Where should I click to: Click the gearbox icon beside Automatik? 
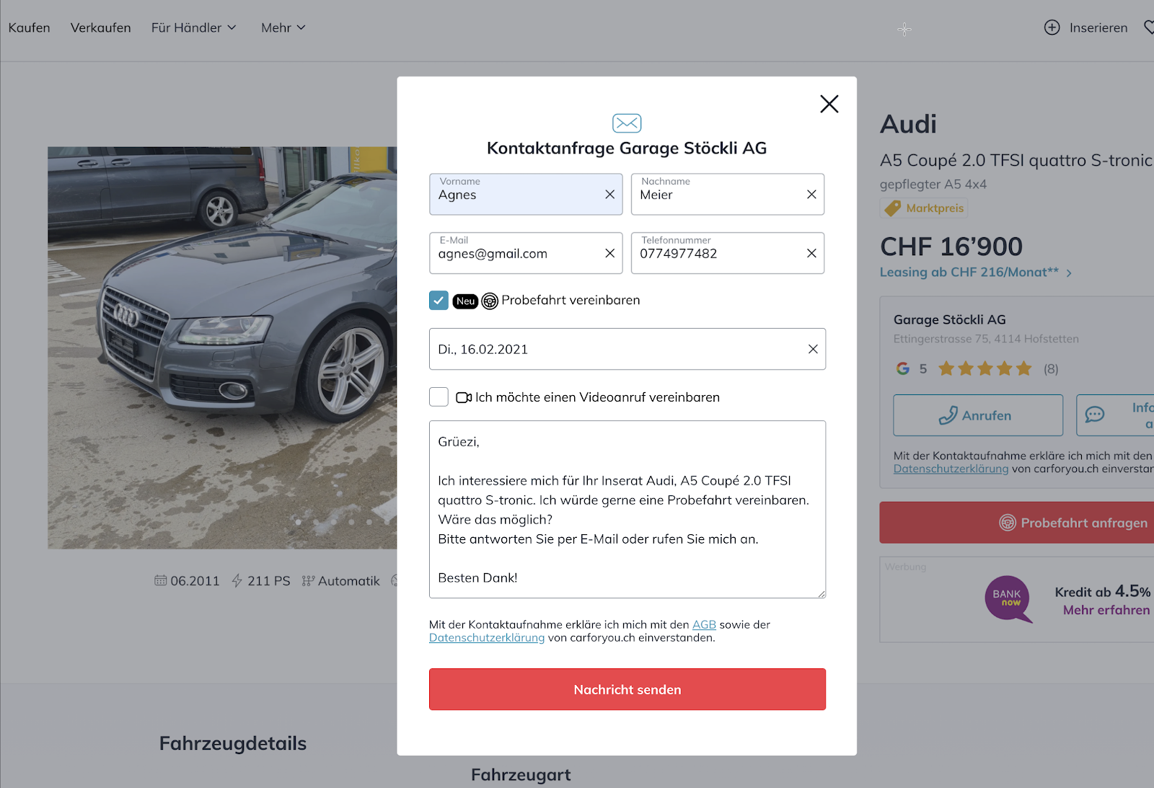308,580
